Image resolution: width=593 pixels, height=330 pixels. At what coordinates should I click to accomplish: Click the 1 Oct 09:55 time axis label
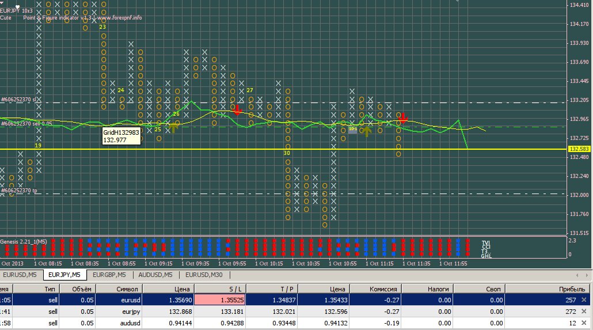click(232, 263)
